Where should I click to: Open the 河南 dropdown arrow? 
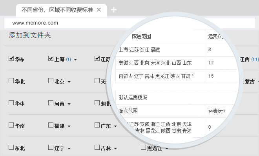(69, 104)
